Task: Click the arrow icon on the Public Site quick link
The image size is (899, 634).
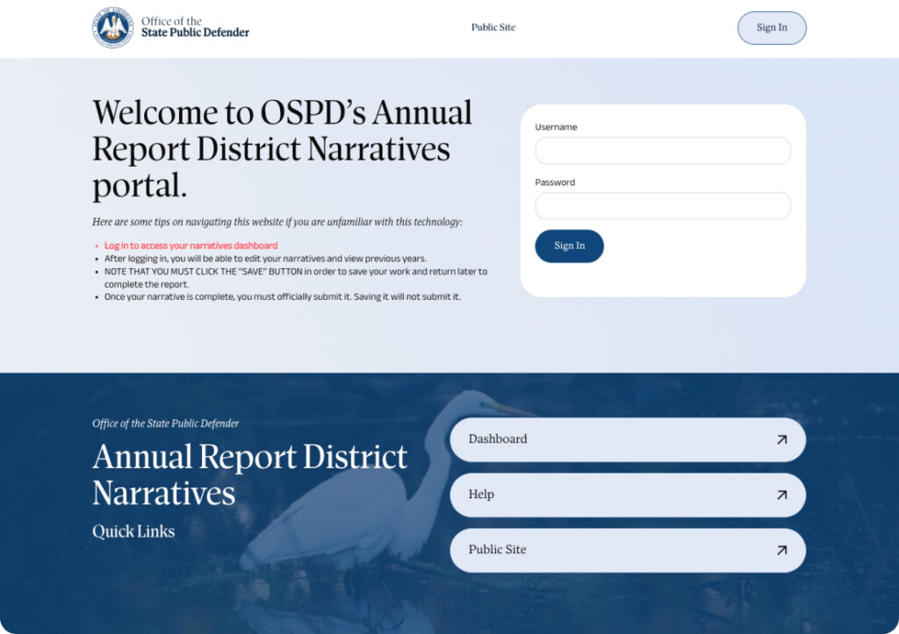Action: [x=781, y=550]
